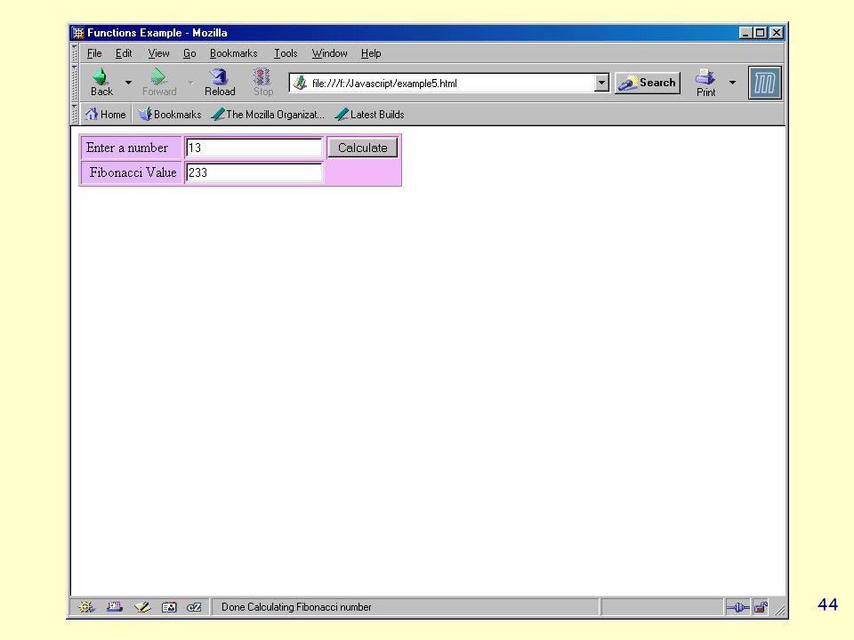
Task: Collapse the navigation toolbar grippy handle
Action: [x=75, y=83]
